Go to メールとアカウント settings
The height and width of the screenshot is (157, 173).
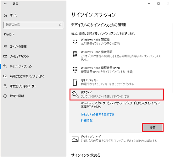[x=20, y=57]
